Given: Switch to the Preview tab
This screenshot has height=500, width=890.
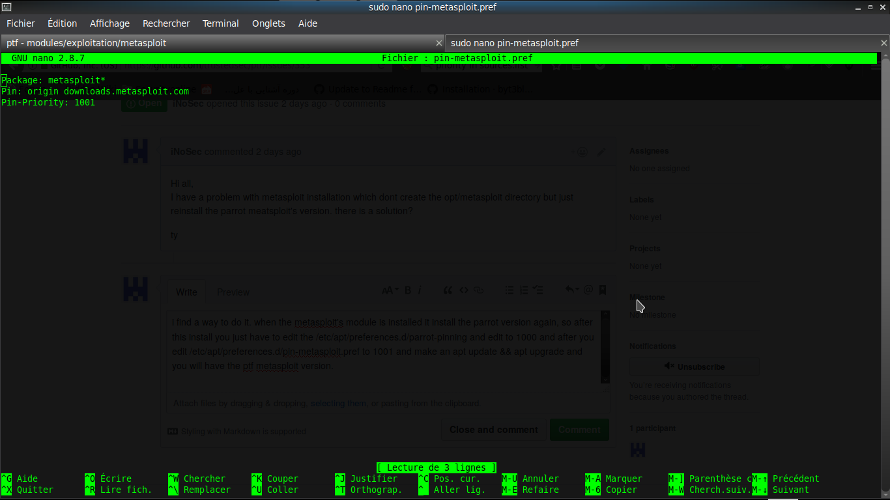Looking at the screenshot, I should 233,292.
